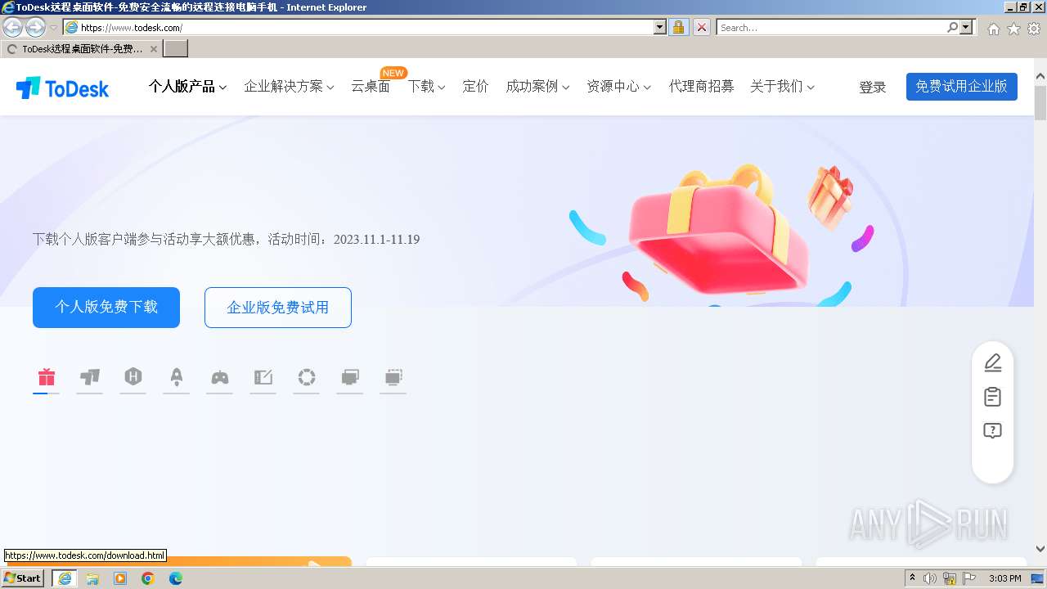Open the search provider dropdown arrow
The height and width of the screenshot is (589, 1047).
[x=967, y=27]
